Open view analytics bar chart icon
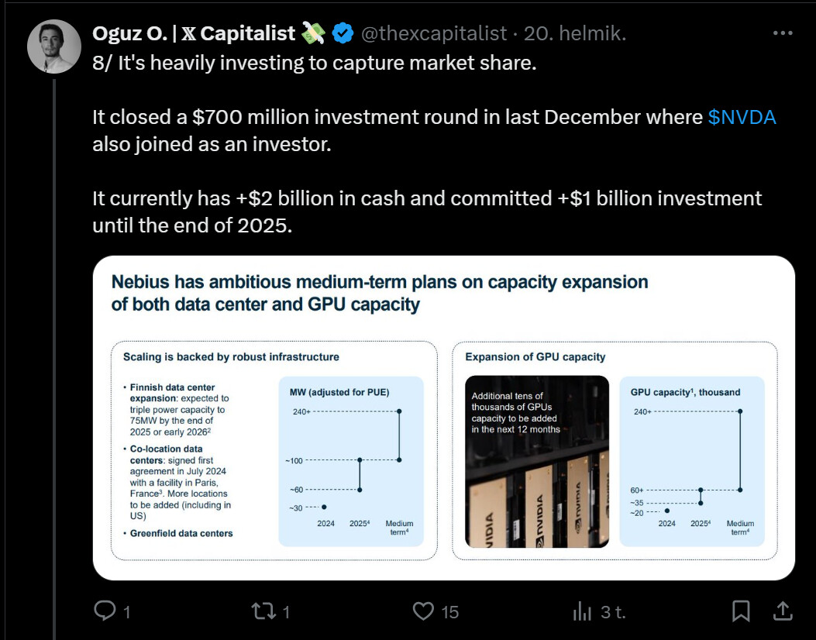 click(583, 611)
